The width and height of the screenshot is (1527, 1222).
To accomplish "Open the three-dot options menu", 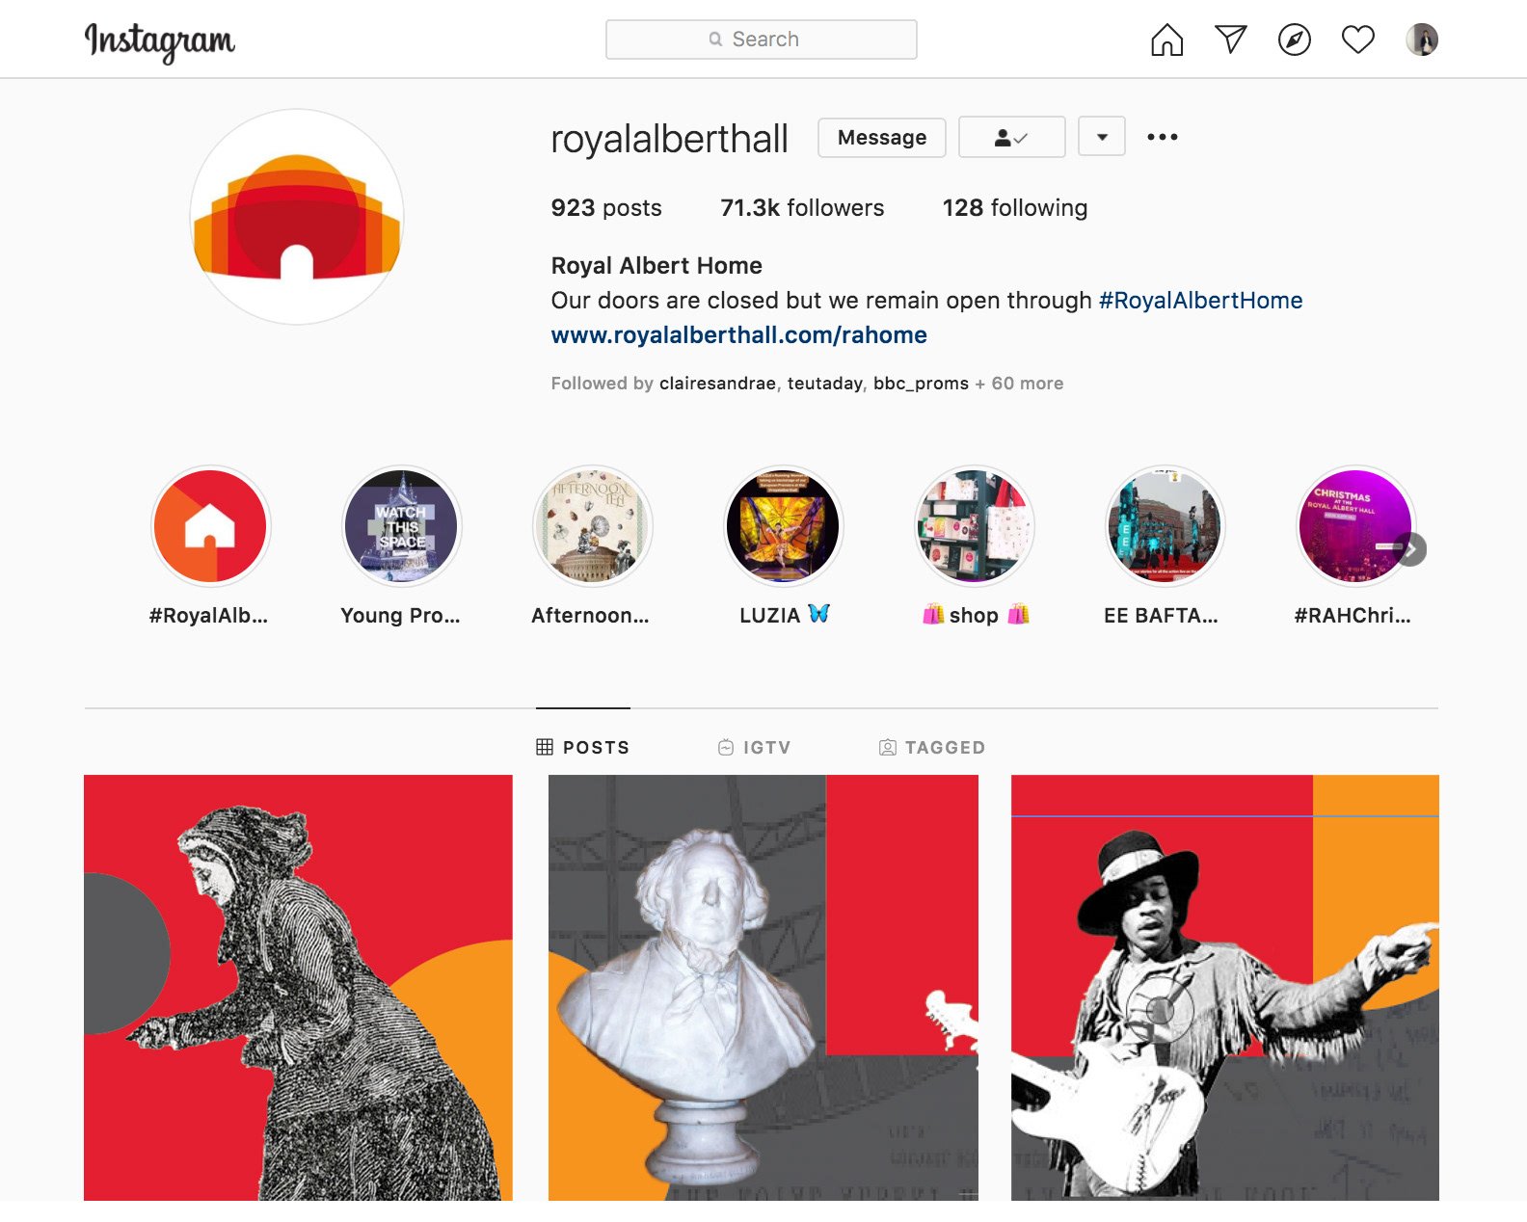I will tap(1163, 137).
